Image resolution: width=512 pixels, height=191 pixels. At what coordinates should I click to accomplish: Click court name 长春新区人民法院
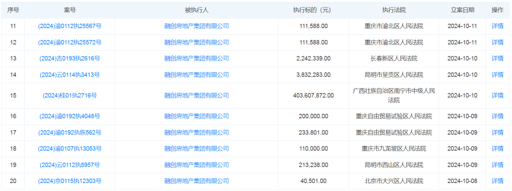[394, 58]
